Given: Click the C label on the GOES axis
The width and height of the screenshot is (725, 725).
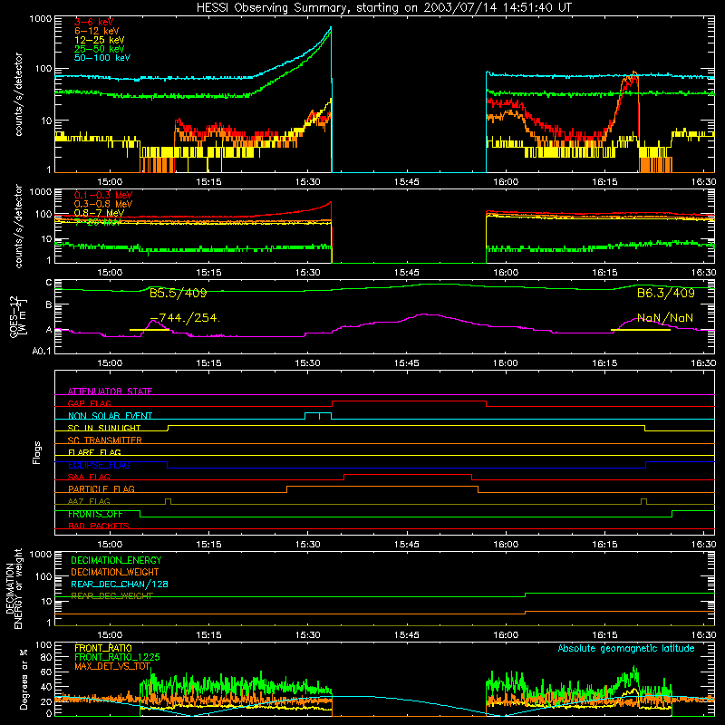Looking at the screenshot, I should [49, 283].
